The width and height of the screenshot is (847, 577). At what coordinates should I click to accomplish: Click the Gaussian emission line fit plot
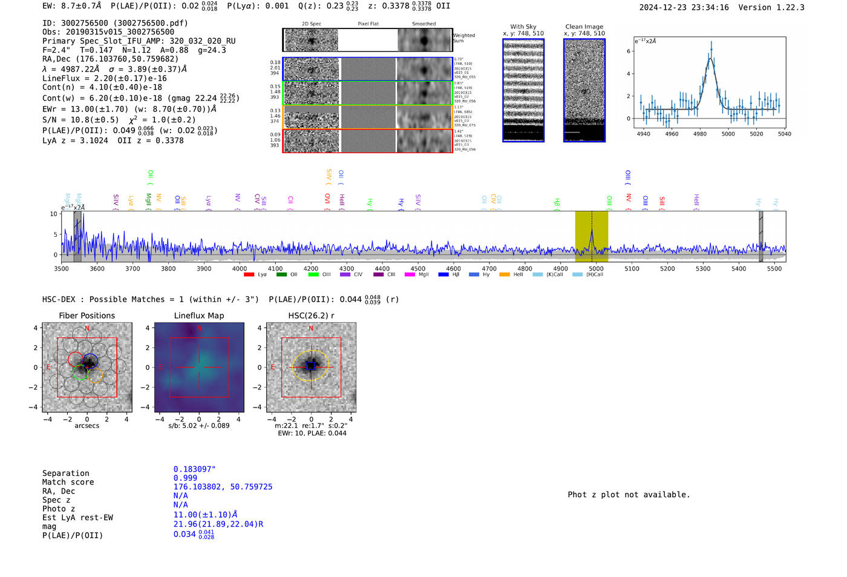[x=709, y=82]
